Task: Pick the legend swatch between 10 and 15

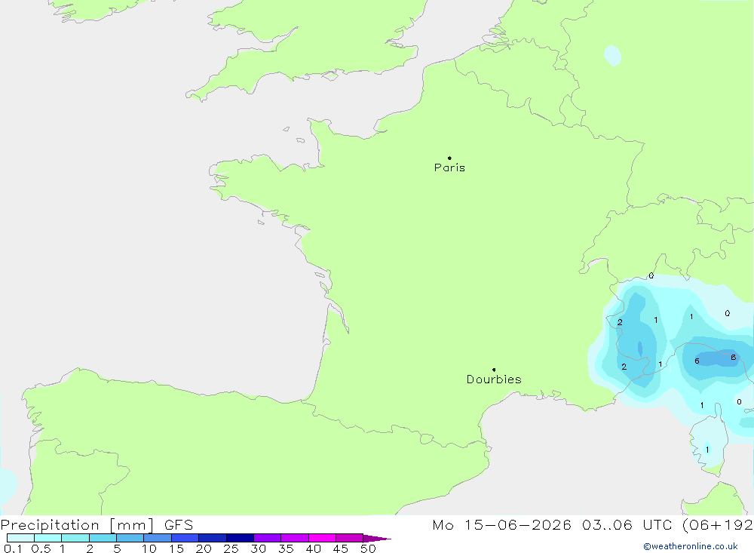Action: click(158, 538)
